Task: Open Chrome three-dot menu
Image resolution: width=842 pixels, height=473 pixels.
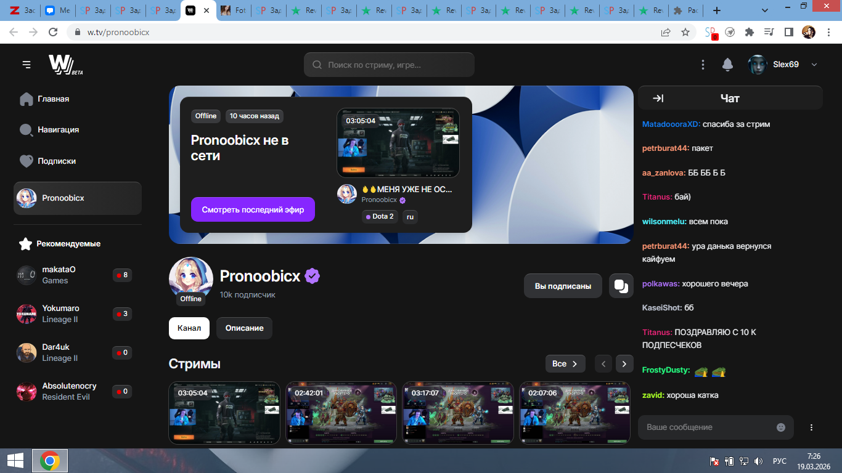Action: pyautogui.click(x=828, y=32)
